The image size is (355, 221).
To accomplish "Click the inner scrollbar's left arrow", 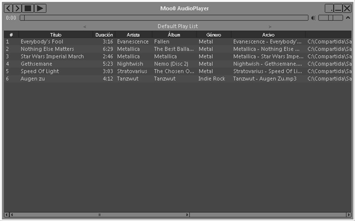I will click(12, 215).
